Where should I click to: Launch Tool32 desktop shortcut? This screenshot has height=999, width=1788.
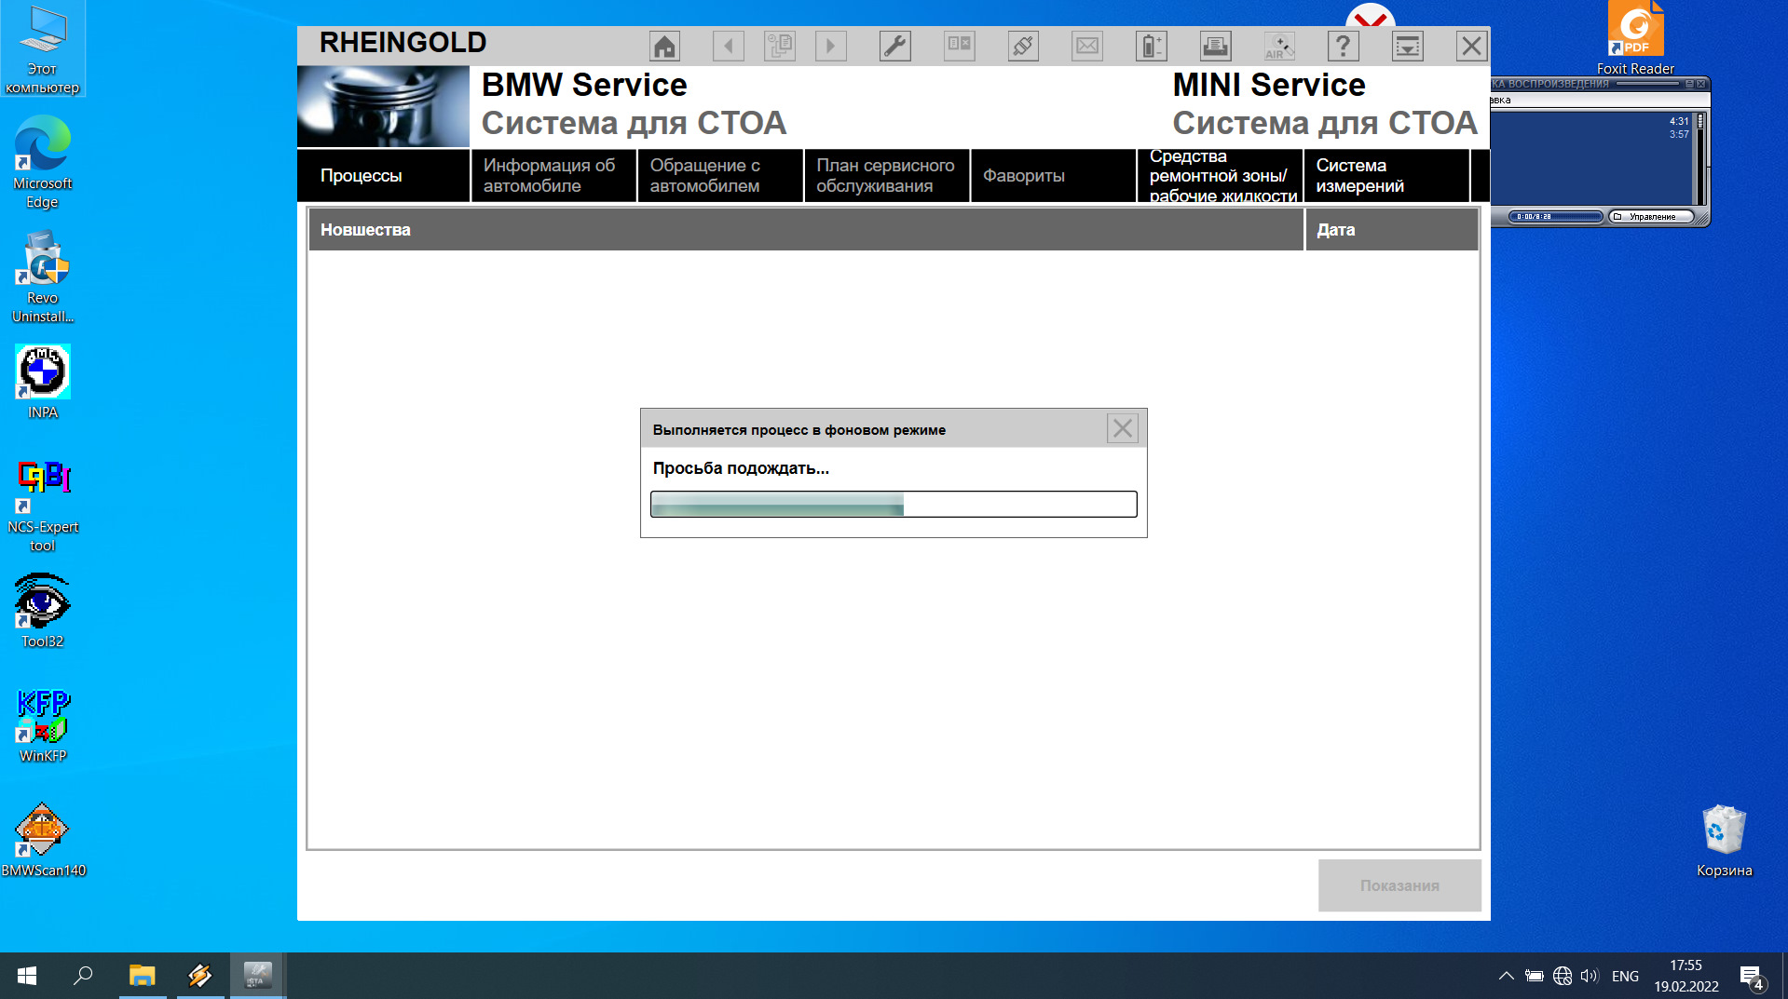43,611
